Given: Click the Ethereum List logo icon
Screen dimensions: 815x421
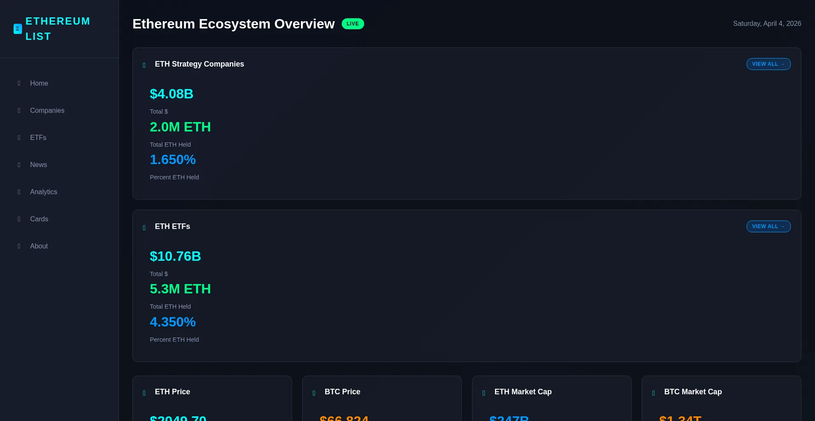Looking at the screenshot, I should point(18,29).
